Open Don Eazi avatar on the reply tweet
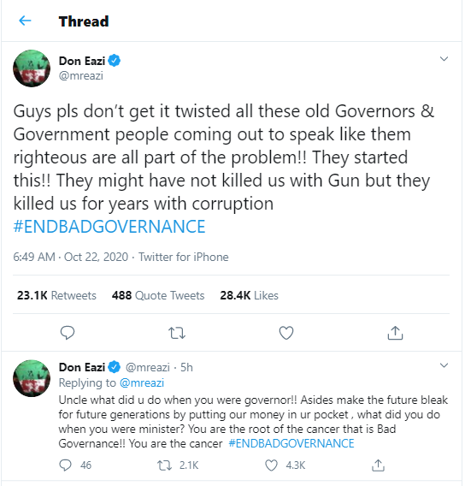This screenshot has height=486, width=465. coord(32,378)
